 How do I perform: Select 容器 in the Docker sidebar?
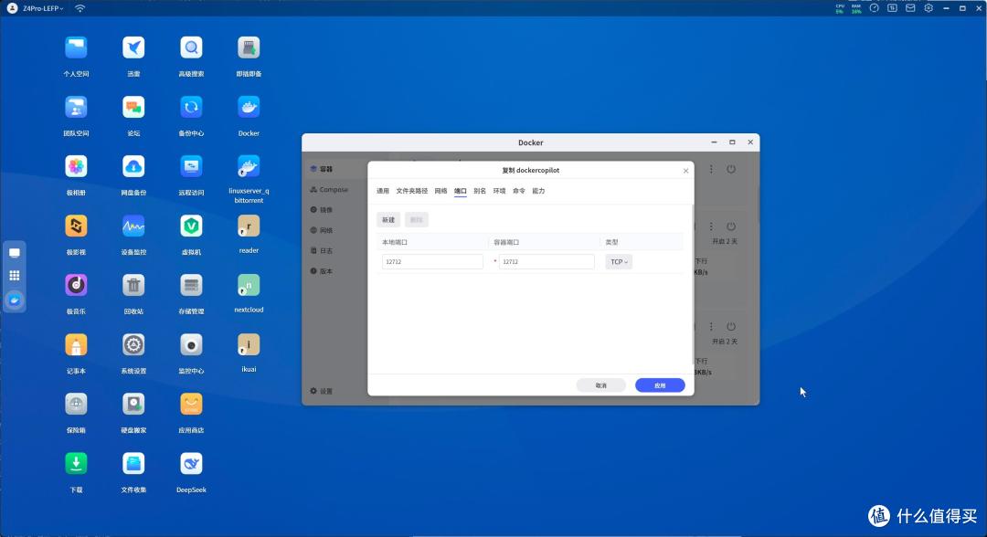tap(322, 169)
